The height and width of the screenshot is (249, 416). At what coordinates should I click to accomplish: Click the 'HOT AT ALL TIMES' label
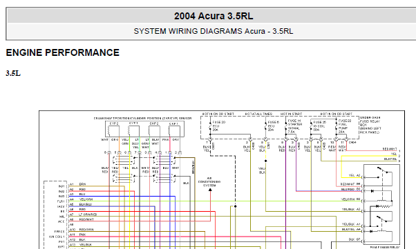pos(258,114)
